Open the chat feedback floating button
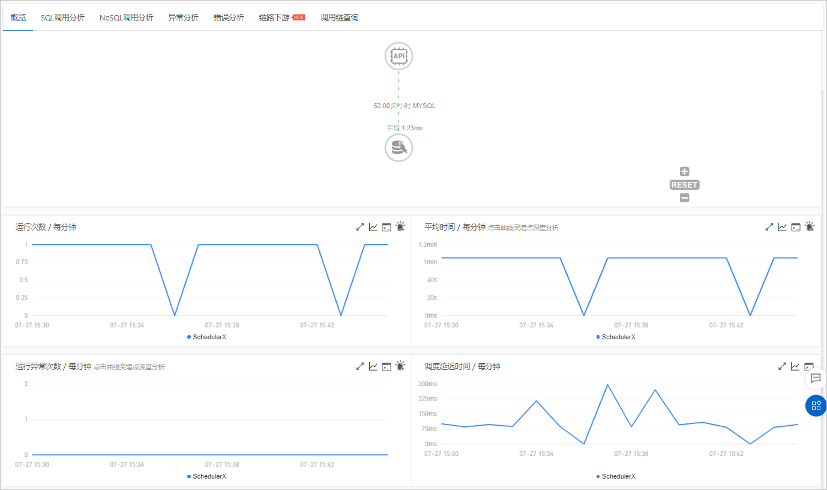The width and height of the screenshot is (827, 490). [x=816, y=378]
